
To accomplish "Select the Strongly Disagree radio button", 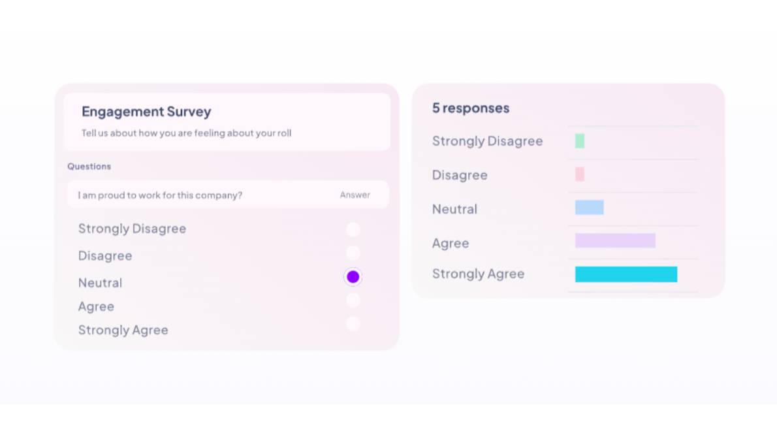I will click(x=353, y=229).
